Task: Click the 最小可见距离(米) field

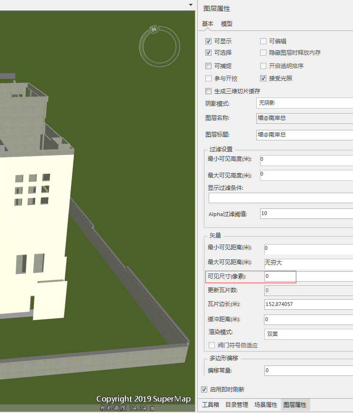Action: [x=308, y=249]
